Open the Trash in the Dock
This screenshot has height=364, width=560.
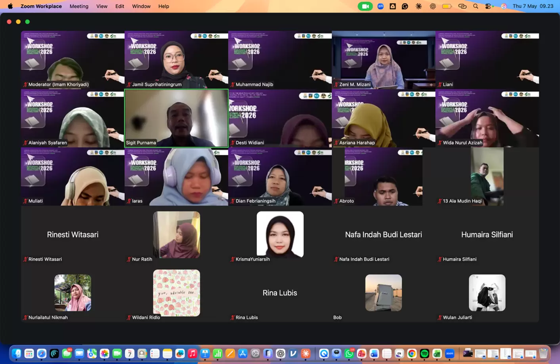[543, 353]
